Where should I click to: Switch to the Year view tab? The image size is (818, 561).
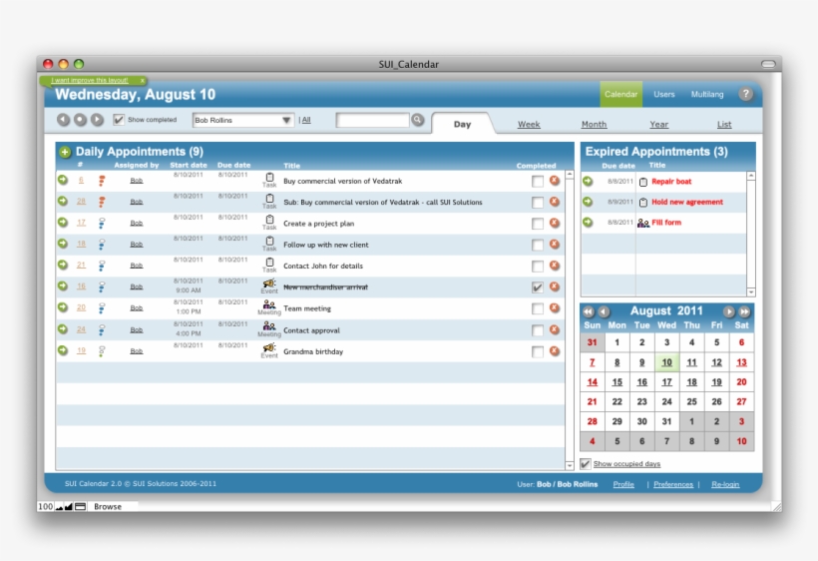point(658,124)
